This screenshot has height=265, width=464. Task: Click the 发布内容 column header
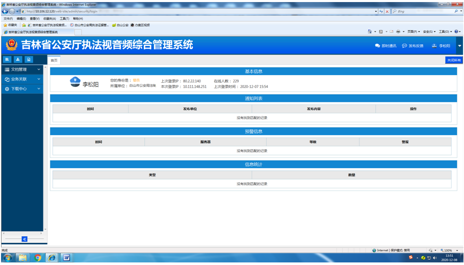click(x=313, y=109)
